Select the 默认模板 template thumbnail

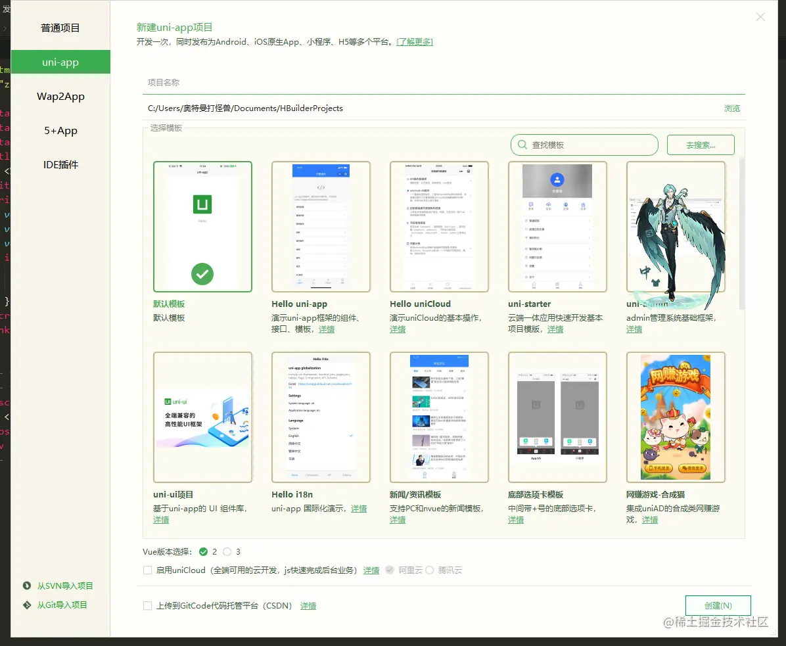point(202,227)
